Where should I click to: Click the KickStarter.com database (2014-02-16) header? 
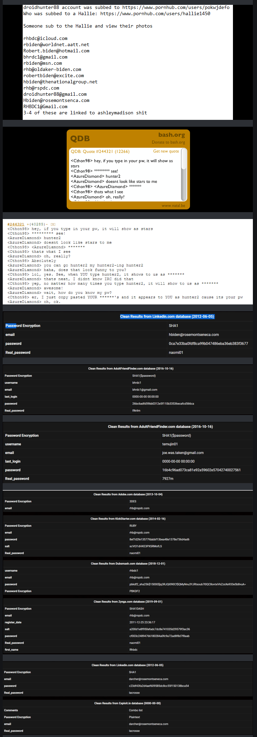pyautogui.click(x=128, y=518)
